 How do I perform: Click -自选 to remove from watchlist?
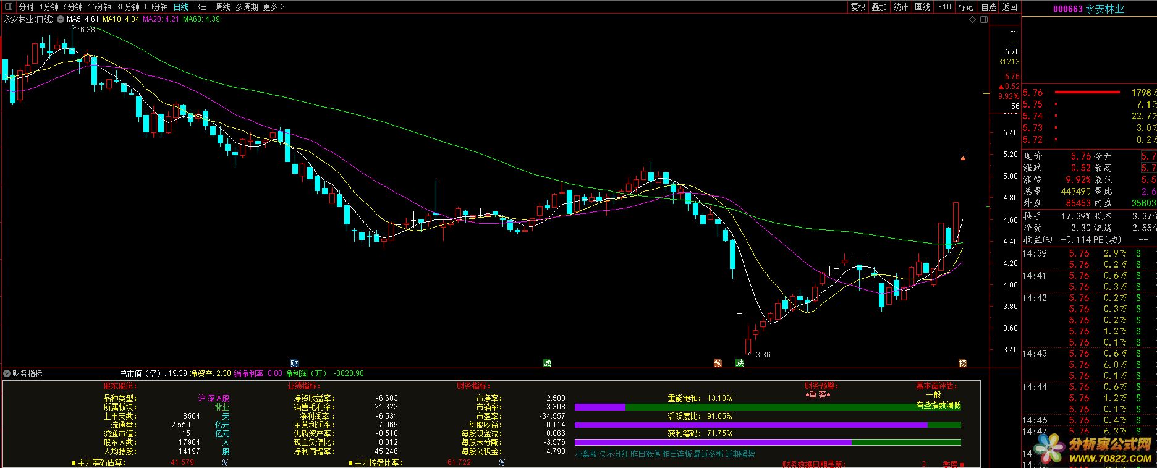988,7
